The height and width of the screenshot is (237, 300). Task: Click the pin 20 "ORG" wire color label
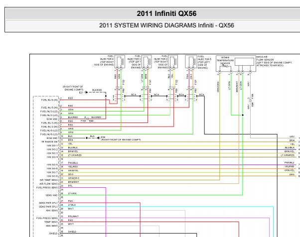[x=71, y=174]
